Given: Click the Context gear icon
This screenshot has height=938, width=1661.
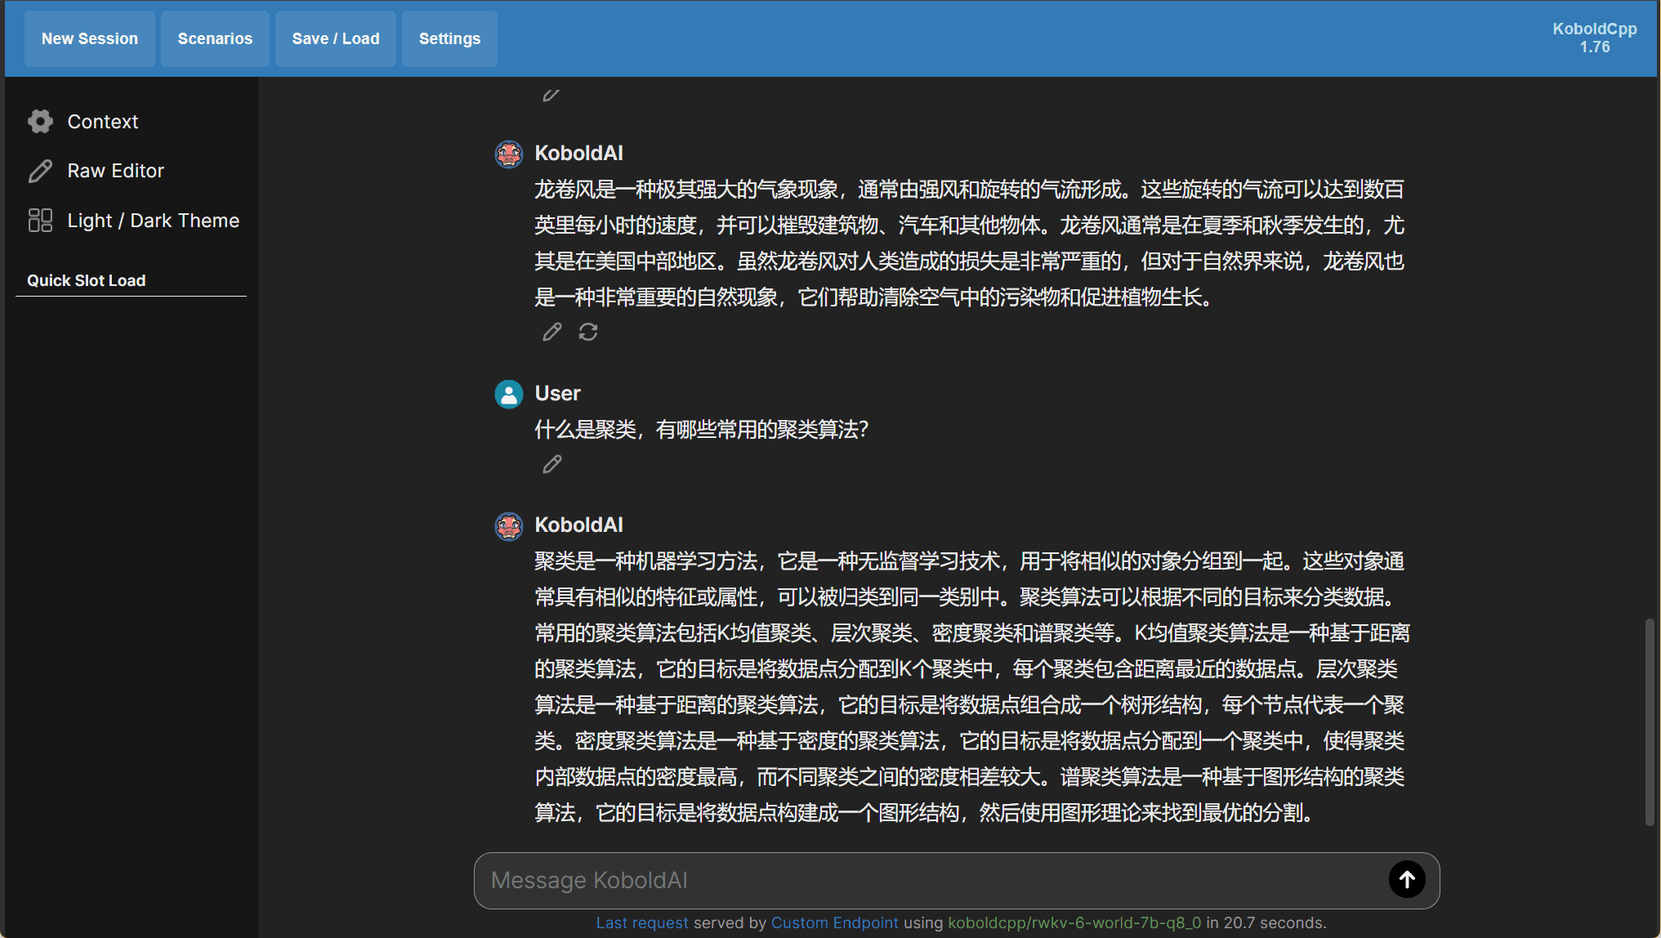Looking at the screenshot, I should click(40, 122).
